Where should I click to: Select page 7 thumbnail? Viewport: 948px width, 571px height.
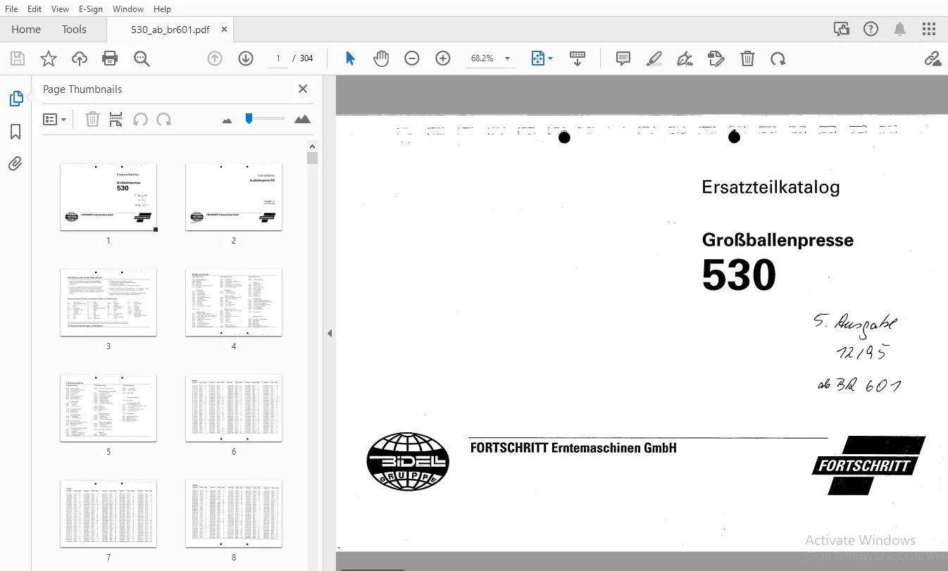coord(108,514)
